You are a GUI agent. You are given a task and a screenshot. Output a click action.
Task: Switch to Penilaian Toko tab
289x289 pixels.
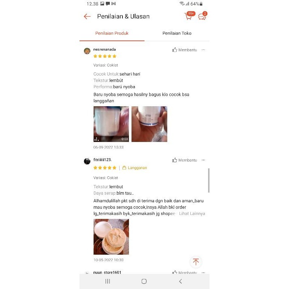pos(177,33)
